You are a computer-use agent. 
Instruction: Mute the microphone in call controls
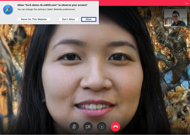(74, 127)
